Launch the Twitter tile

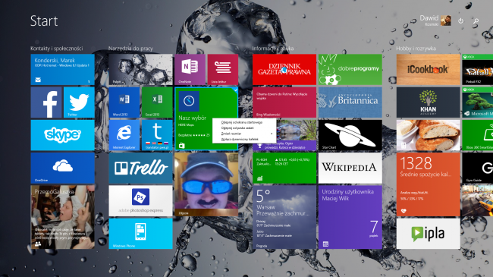[x=79, y=102]
